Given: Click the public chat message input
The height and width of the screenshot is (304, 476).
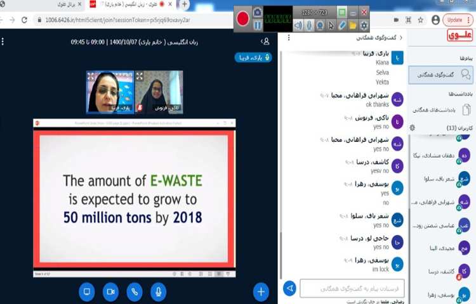Looking at the screenshot, I should [352, 289].
